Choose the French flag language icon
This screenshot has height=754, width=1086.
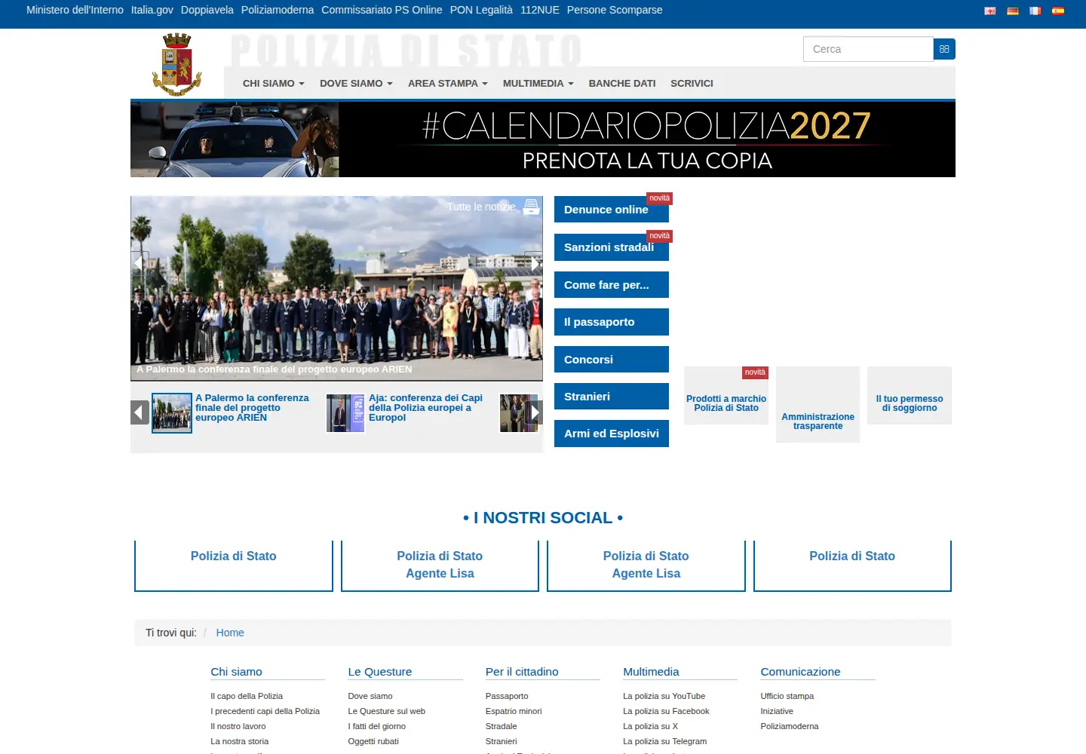(1035, 11)
